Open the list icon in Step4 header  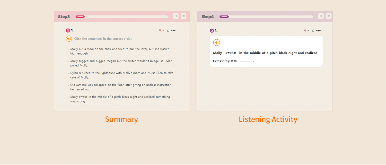pos(329,16)
